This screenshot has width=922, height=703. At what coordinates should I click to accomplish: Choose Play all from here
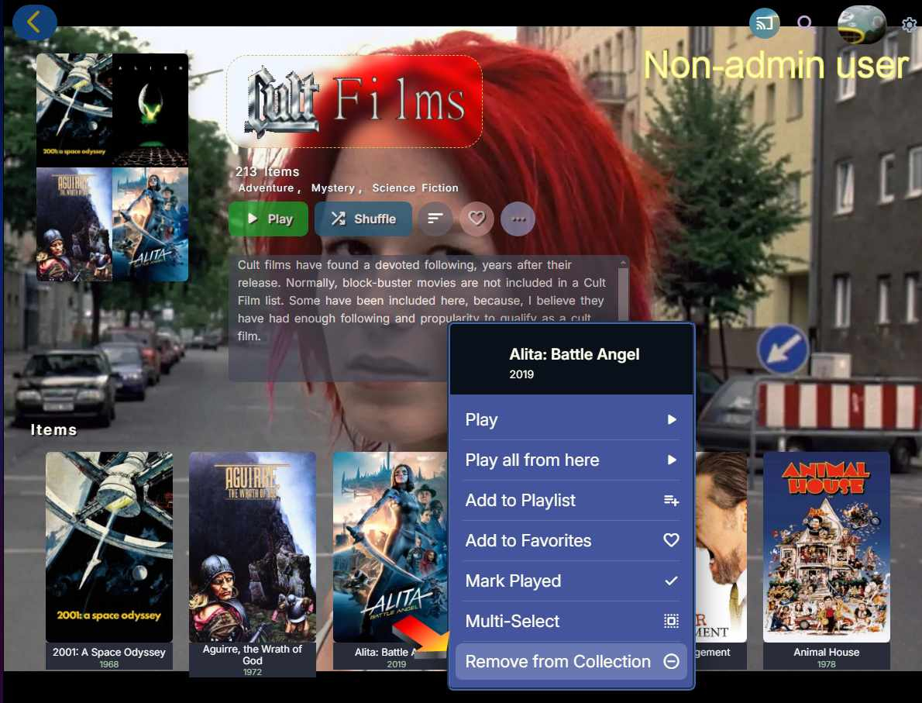point(571,460)
